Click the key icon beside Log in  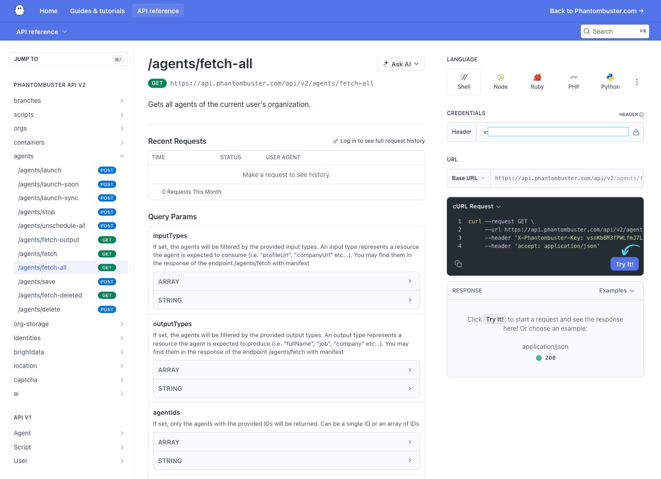coord(336,141)
